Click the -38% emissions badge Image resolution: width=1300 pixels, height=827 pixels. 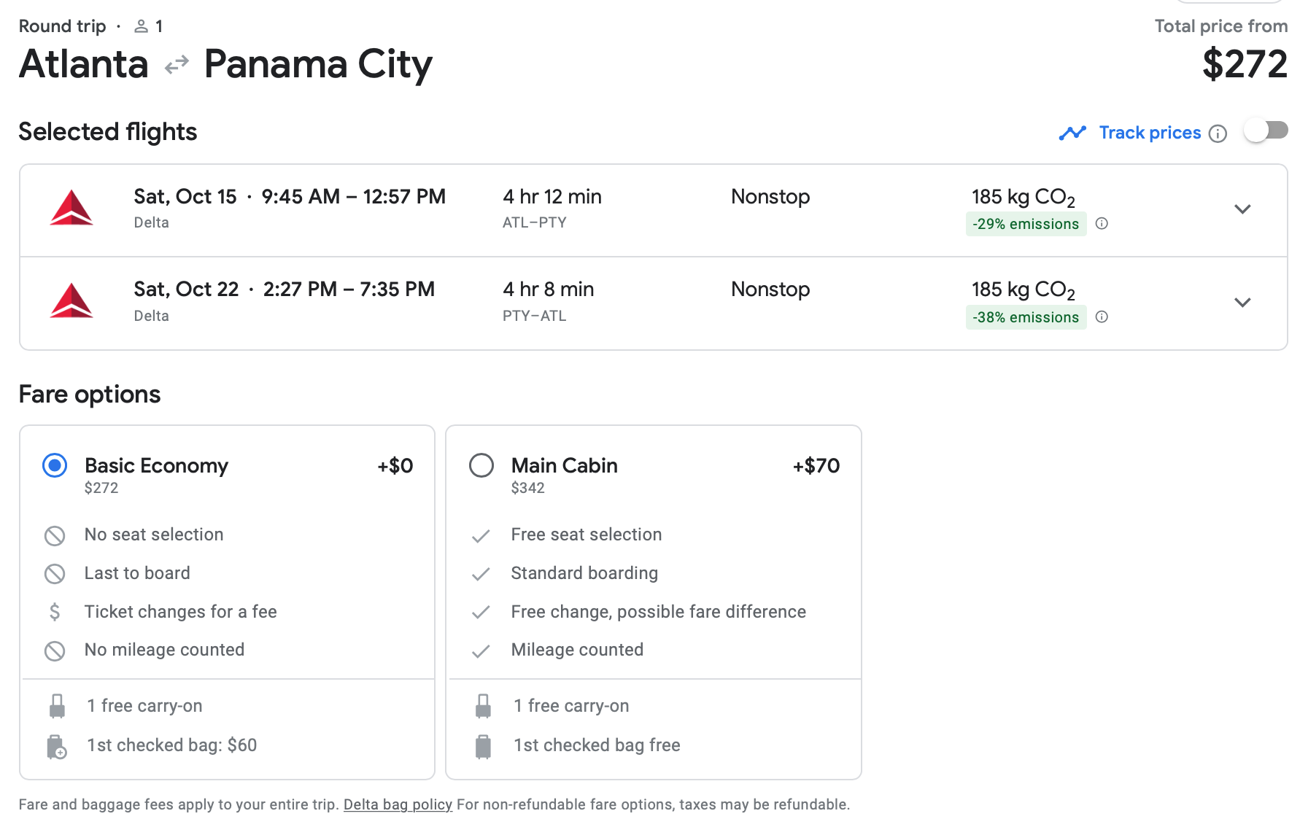pos(1025,317)
